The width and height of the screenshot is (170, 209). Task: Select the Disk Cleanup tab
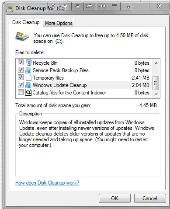[26, 22]
